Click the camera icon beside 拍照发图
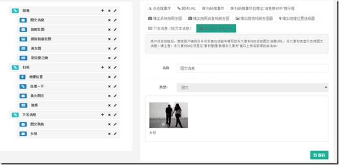The height and width of the screenshot is (165, 339). [x=23, y=30]
